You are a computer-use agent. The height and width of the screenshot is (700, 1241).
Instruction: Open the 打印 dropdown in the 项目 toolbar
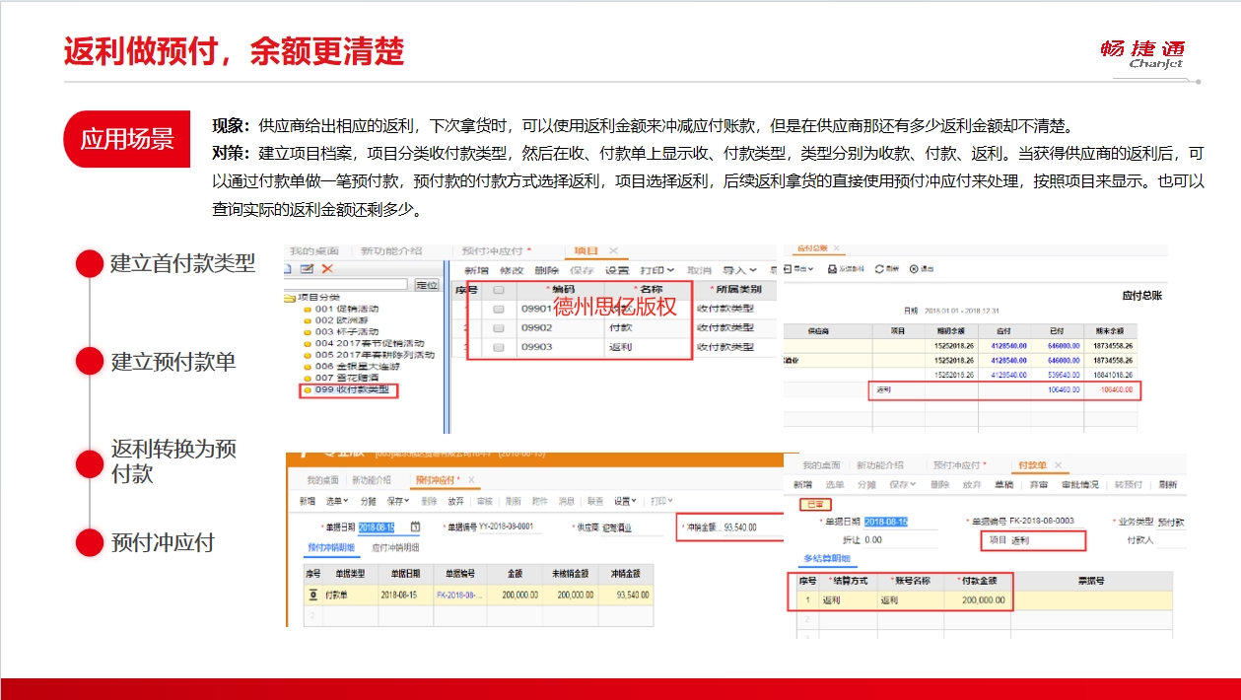[x=656, y=270]
